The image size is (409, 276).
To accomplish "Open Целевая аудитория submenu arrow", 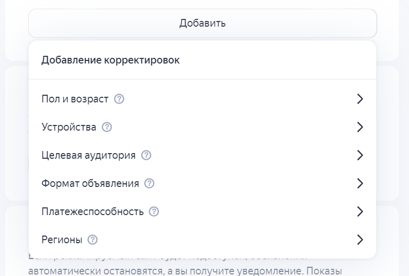I will point(360,155).
